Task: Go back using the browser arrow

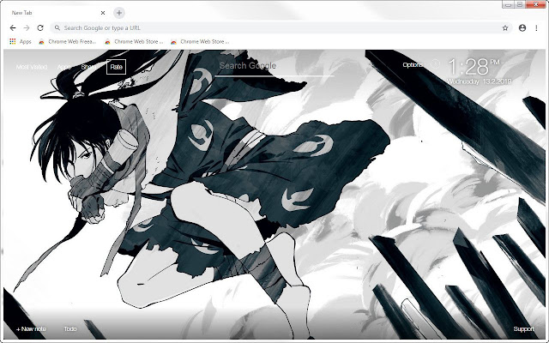Action: (x=13, y=28)
